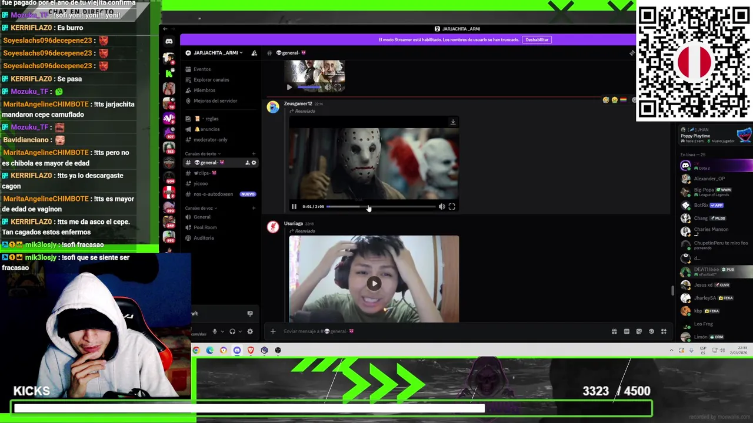The width and height of the screenshot is (753, 423).
Task: Mute Zeusgamer12 video volume
Action: [x=442, y=207]
